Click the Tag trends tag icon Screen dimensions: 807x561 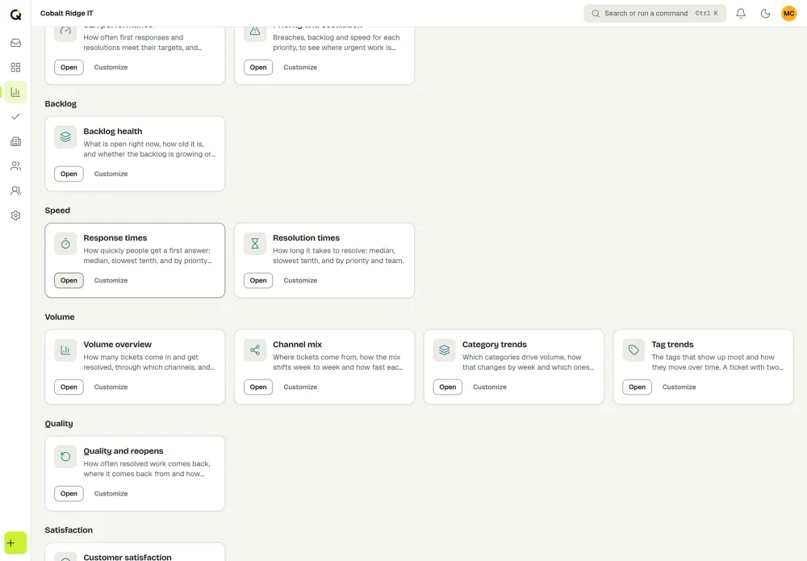(x=633, y=350)
